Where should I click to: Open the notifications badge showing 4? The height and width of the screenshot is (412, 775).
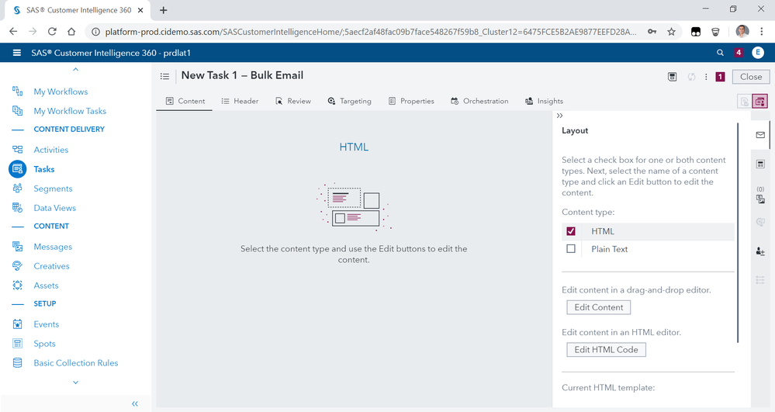(739, 53)
